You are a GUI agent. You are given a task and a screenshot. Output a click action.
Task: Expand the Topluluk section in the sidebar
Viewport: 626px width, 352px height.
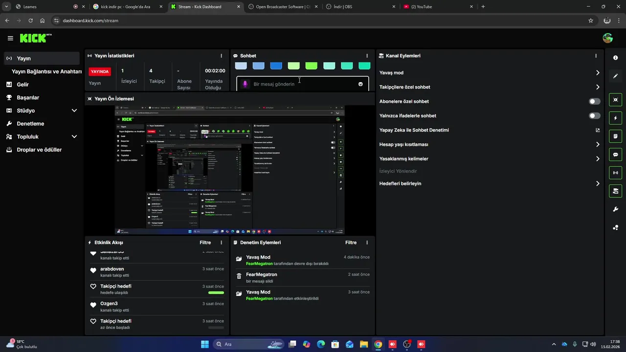pyautogui.click(x=74, y=137)
